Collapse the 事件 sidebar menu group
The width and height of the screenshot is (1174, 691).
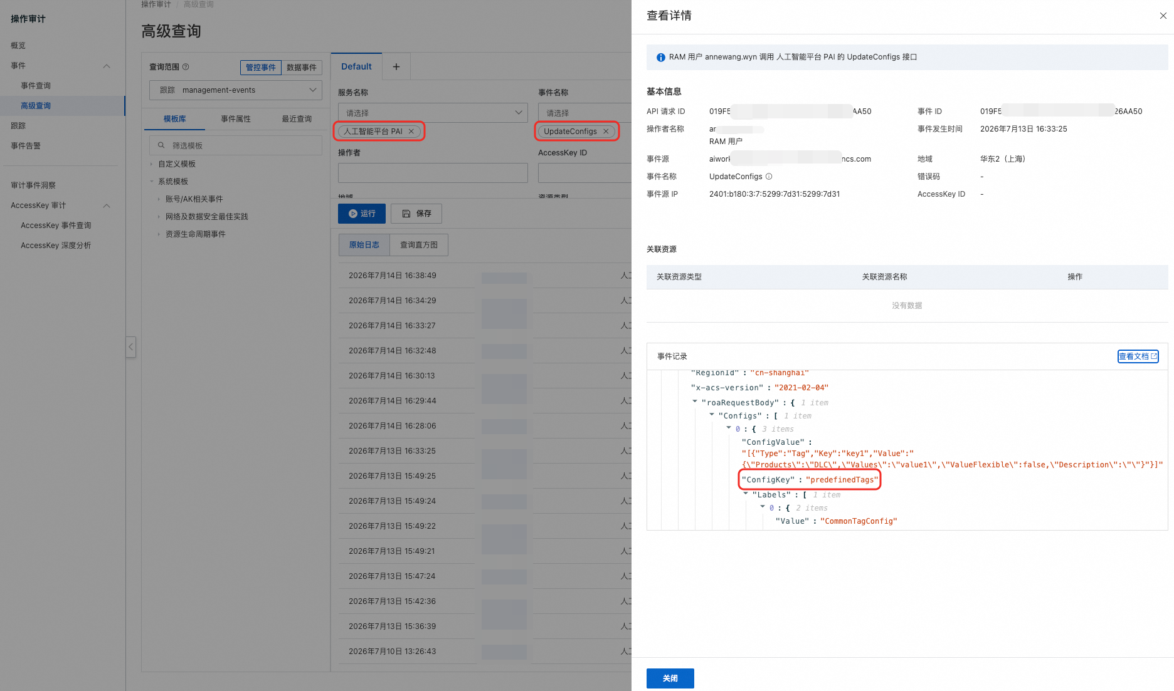tap(107, 66)
